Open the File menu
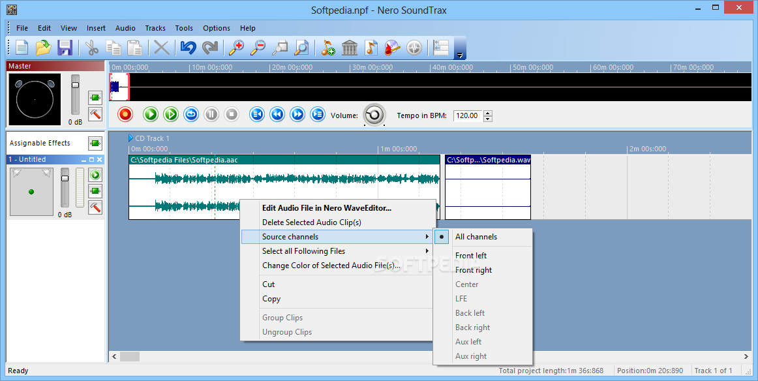 [x=22, y=28]
